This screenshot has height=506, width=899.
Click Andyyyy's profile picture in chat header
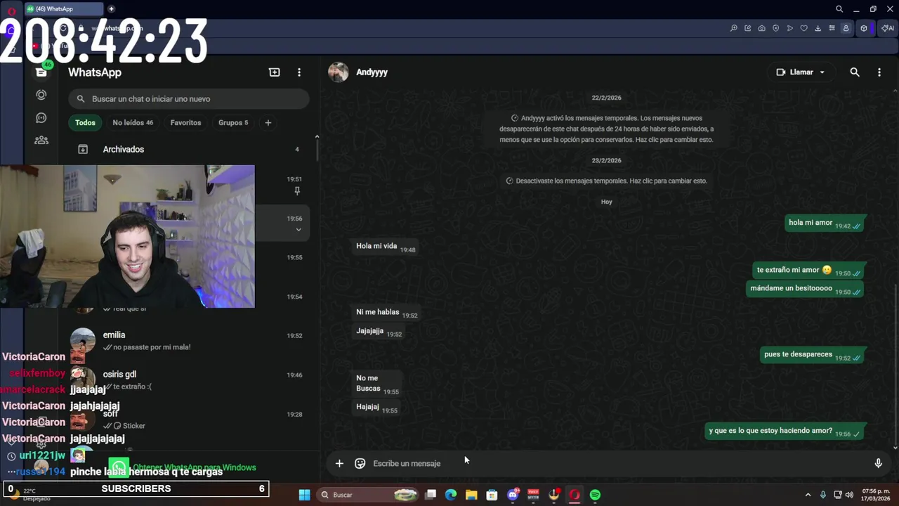339,72
